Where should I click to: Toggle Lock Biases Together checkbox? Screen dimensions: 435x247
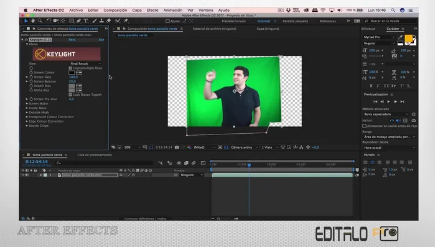[x=70, y=95]
